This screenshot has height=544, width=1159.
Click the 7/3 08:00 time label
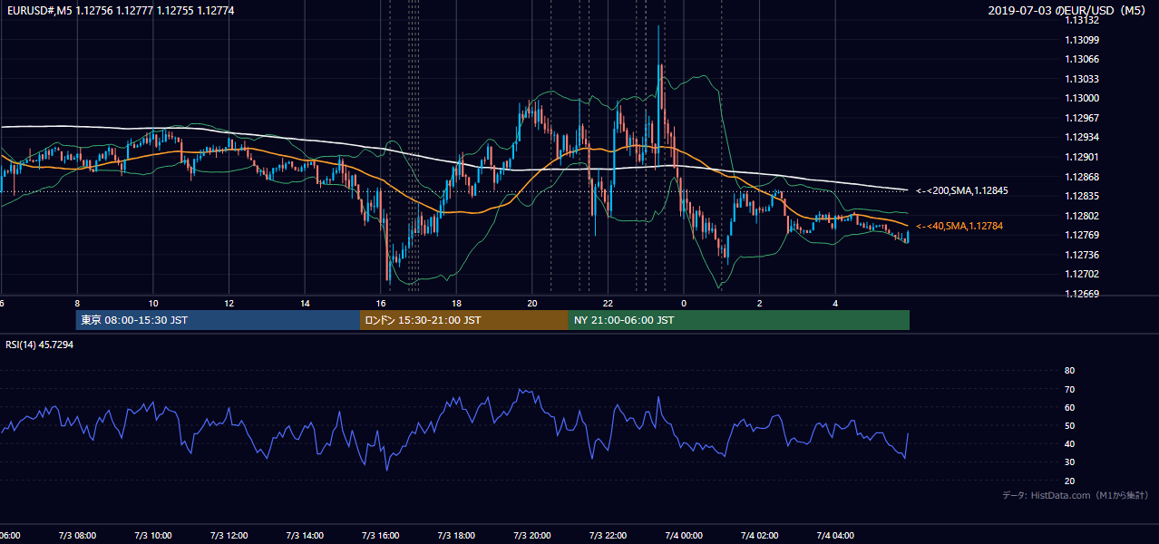click(x=77, y=536)
